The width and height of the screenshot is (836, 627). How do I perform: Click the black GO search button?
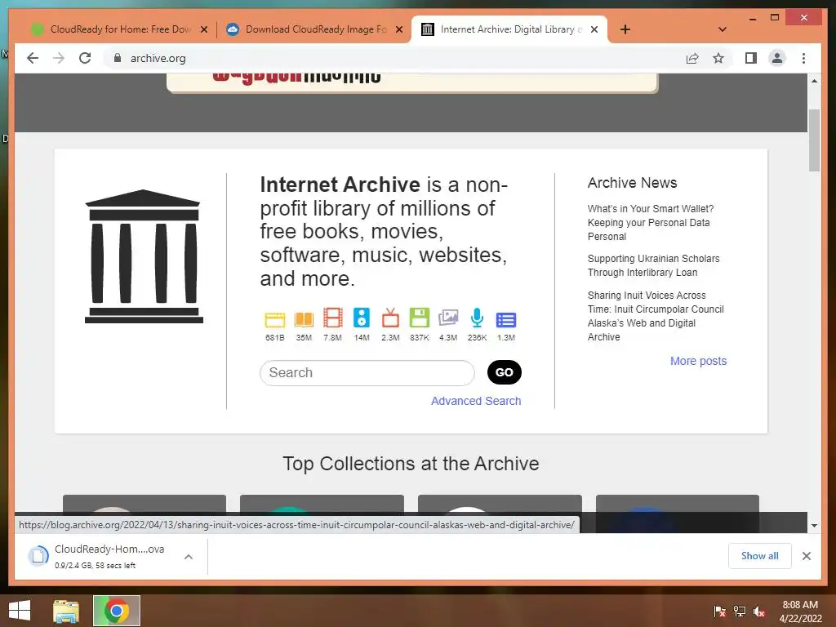pos(505,372)
